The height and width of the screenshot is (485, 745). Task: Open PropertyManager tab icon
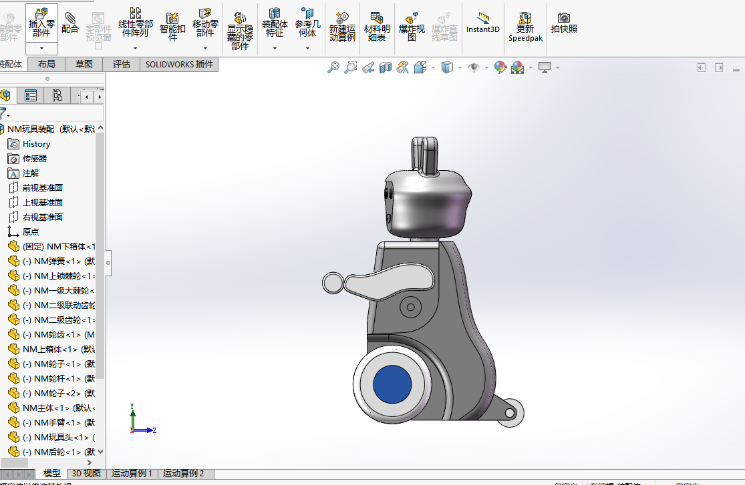tap(31, 96)
